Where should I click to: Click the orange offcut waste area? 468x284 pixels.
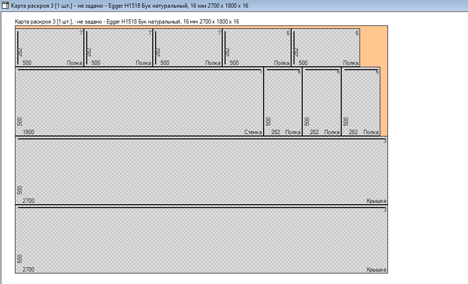pos(374,48)
